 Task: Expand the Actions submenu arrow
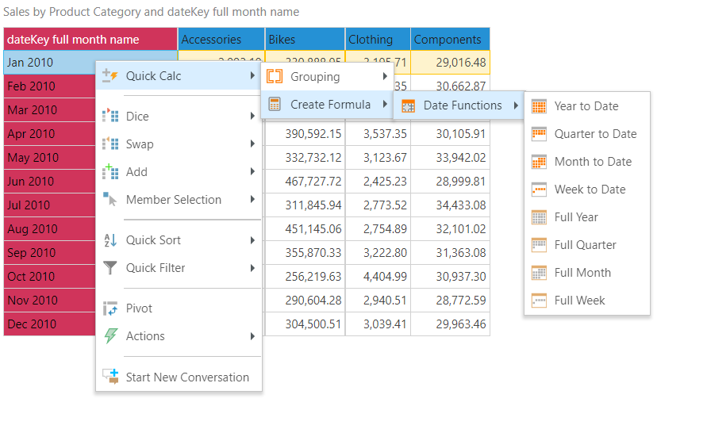tap(252, 336)
